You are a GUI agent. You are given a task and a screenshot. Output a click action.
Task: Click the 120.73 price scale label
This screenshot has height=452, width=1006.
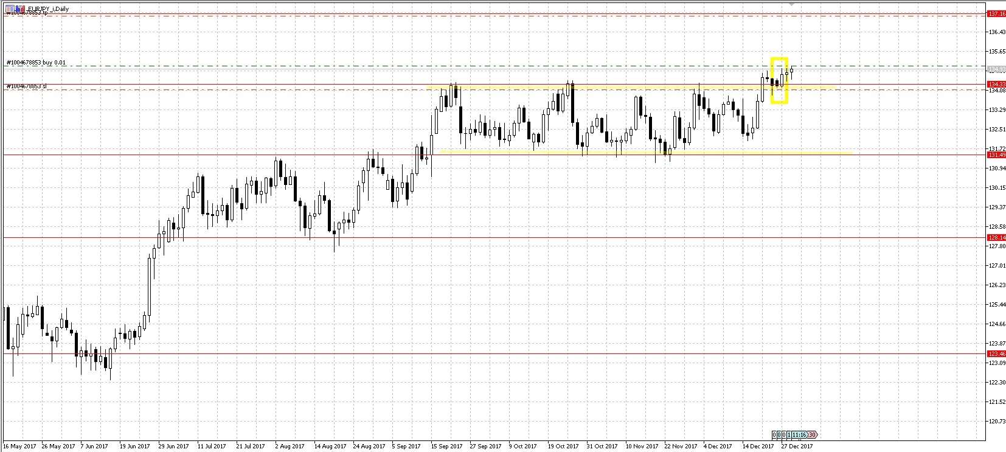pyautogui.click(x=996, y=422)
